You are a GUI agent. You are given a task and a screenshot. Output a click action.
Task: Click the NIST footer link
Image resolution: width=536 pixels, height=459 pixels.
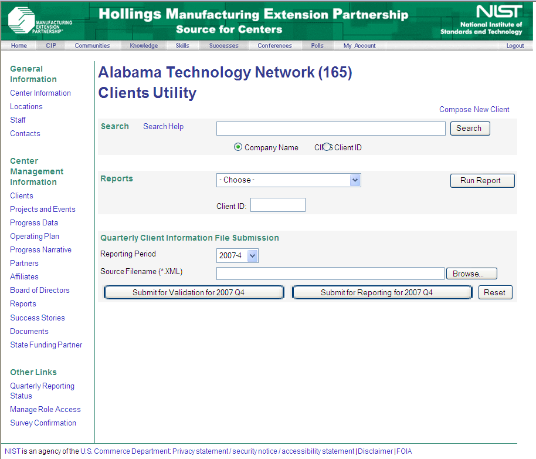pyautogui.click(x=13, y=451)
